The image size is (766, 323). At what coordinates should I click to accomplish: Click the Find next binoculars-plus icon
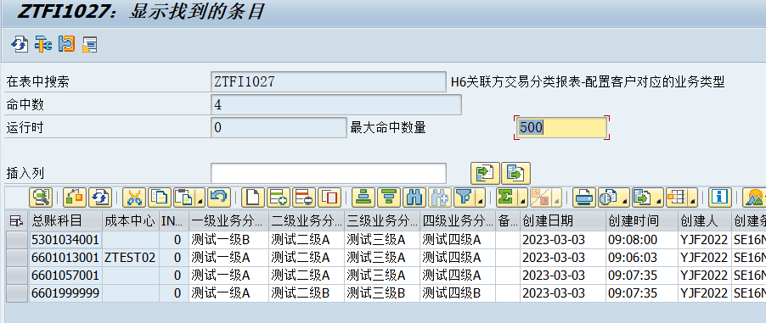440,198
